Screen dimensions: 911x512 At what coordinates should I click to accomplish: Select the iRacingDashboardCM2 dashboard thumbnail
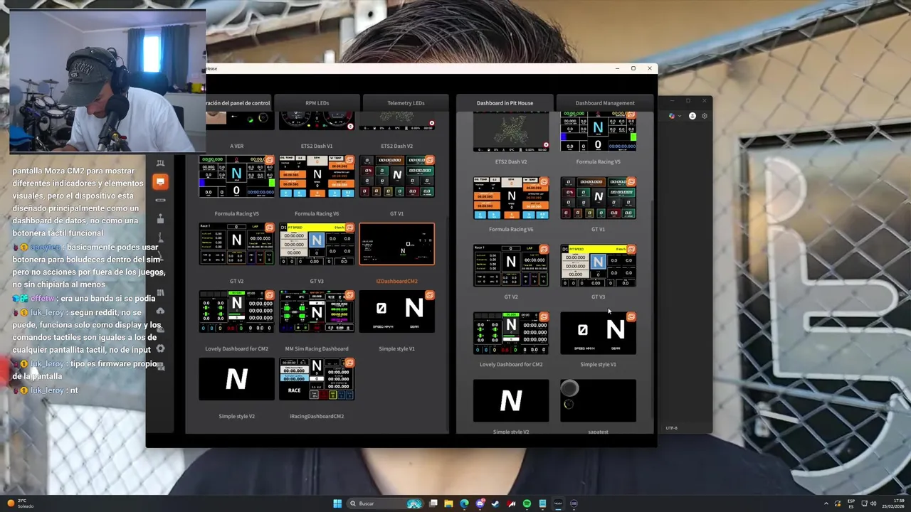tap(317, 379)
